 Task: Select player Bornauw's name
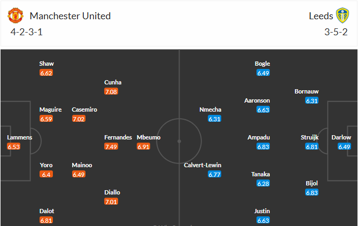pos(307,91)
